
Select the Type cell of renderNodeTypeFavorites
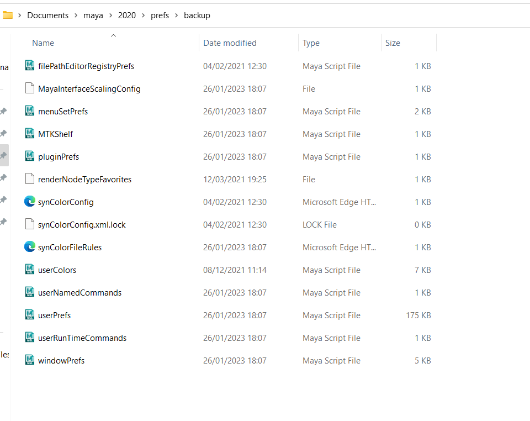(x=309, y=180)
